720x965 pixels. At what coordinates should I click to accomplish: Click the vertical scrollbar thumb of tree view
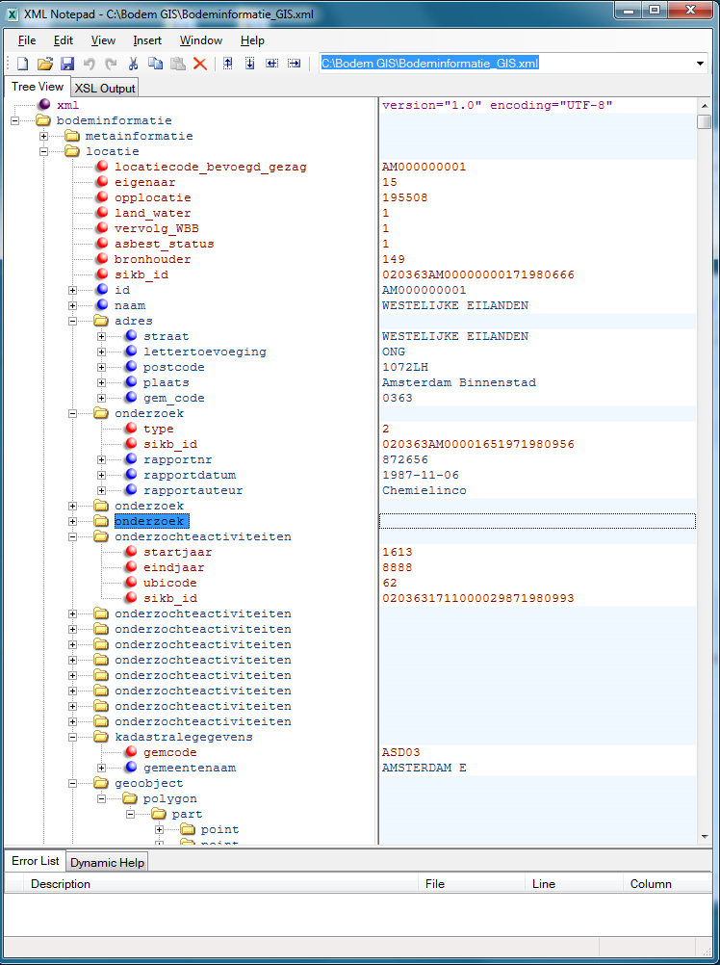coord(704,121)
